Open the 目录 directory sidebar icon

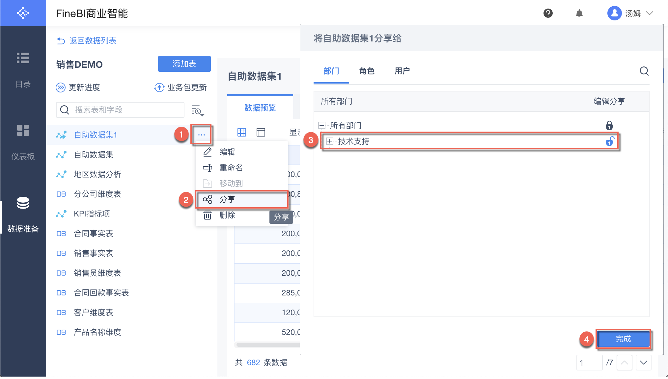[23, 58]
